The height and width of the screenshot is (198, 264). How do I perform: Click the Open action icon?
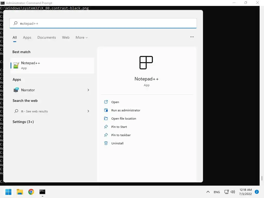tap(106, 102)
